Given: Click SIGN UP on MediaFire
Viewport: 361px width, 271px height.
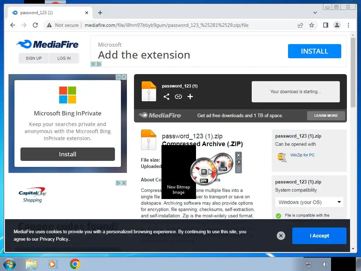Looking at the screenshot, I should tap(33, 58).
